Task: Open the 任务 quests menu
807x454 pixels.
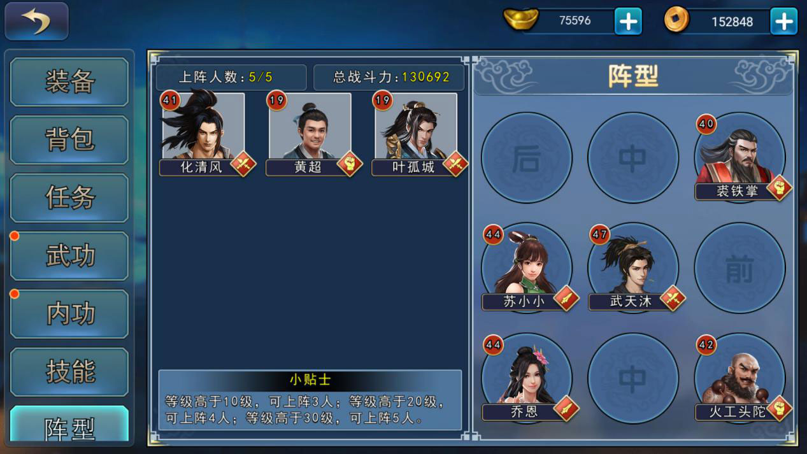Action: click(69, 197)
